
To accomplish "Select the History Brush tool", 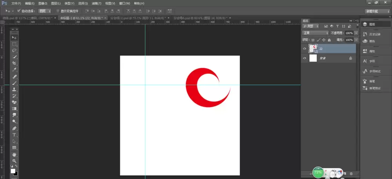I will click(14, 96).
